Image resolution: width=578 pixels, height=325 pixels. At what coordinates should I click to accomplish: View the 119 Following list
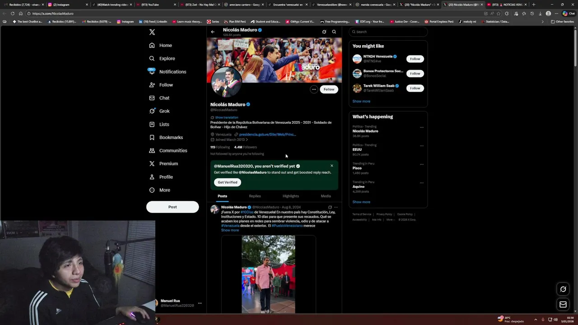pyautogui.click(x=220, y=147)
